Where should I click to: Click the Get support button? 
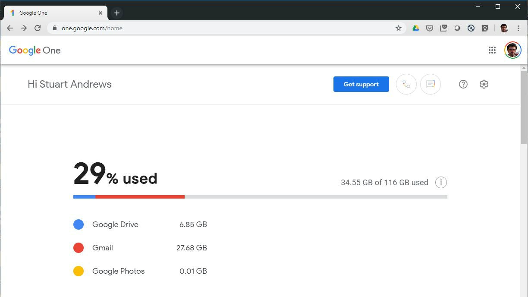pyautogui.click(x=361, y=84)
